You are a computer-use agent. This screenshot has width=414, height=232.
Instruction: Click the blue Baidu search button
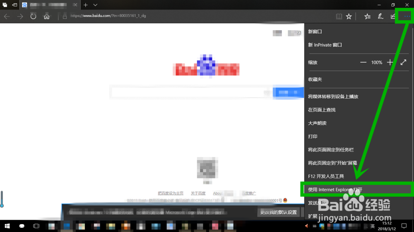pyautogui.click(x=288, y=92)
